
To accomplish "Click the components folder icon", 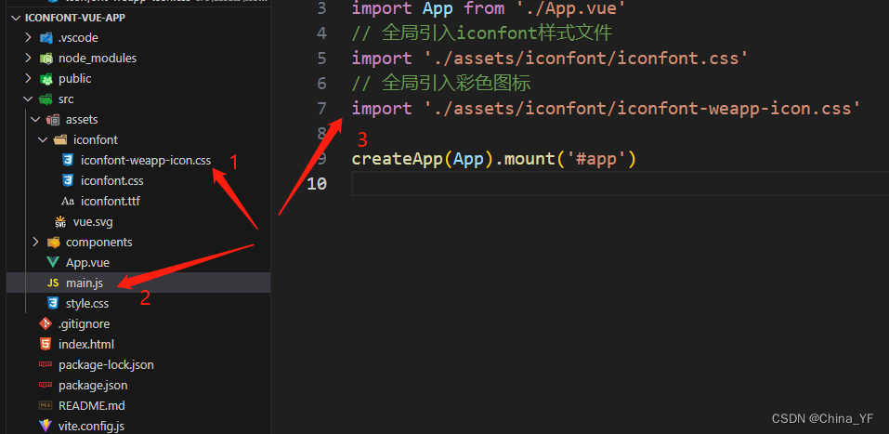I will [x=53, y=243].
